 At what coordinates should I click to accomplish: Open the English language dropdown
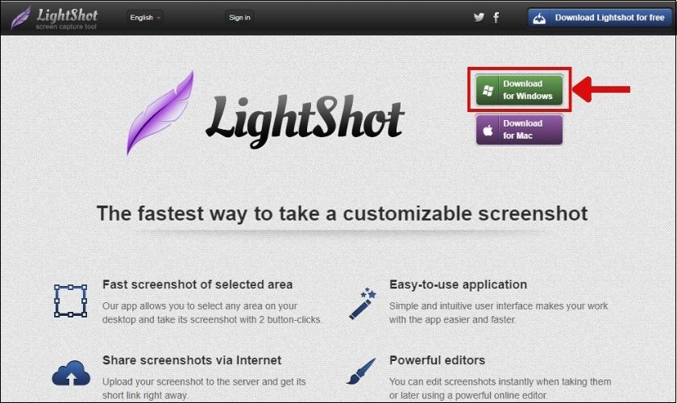point(144,18)
